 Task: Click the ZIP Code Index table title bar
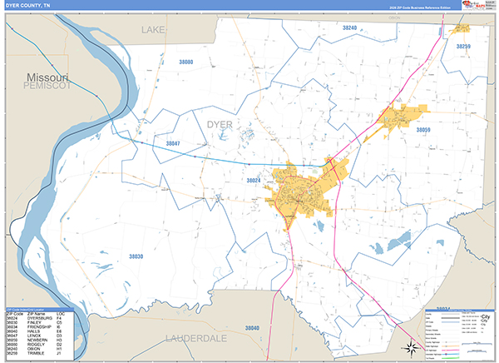tap(39, 310)
